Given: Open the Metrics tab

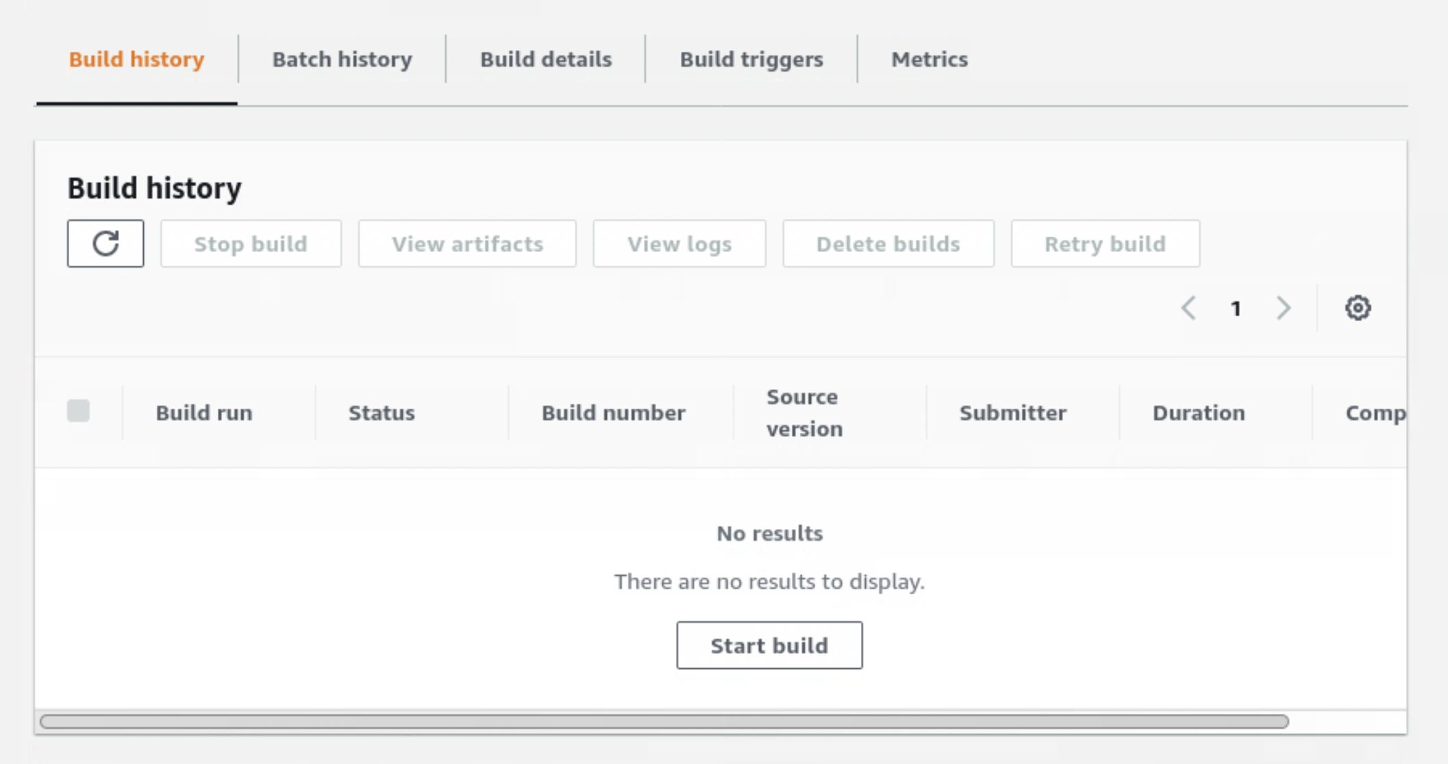Looking at the screenshot, I should pos(929,60).
